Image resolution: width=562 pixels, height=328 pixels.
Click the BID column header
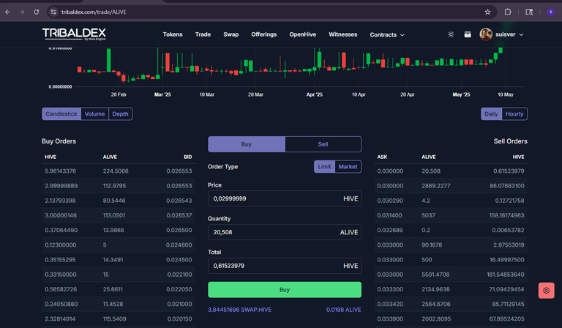[188, 157]
